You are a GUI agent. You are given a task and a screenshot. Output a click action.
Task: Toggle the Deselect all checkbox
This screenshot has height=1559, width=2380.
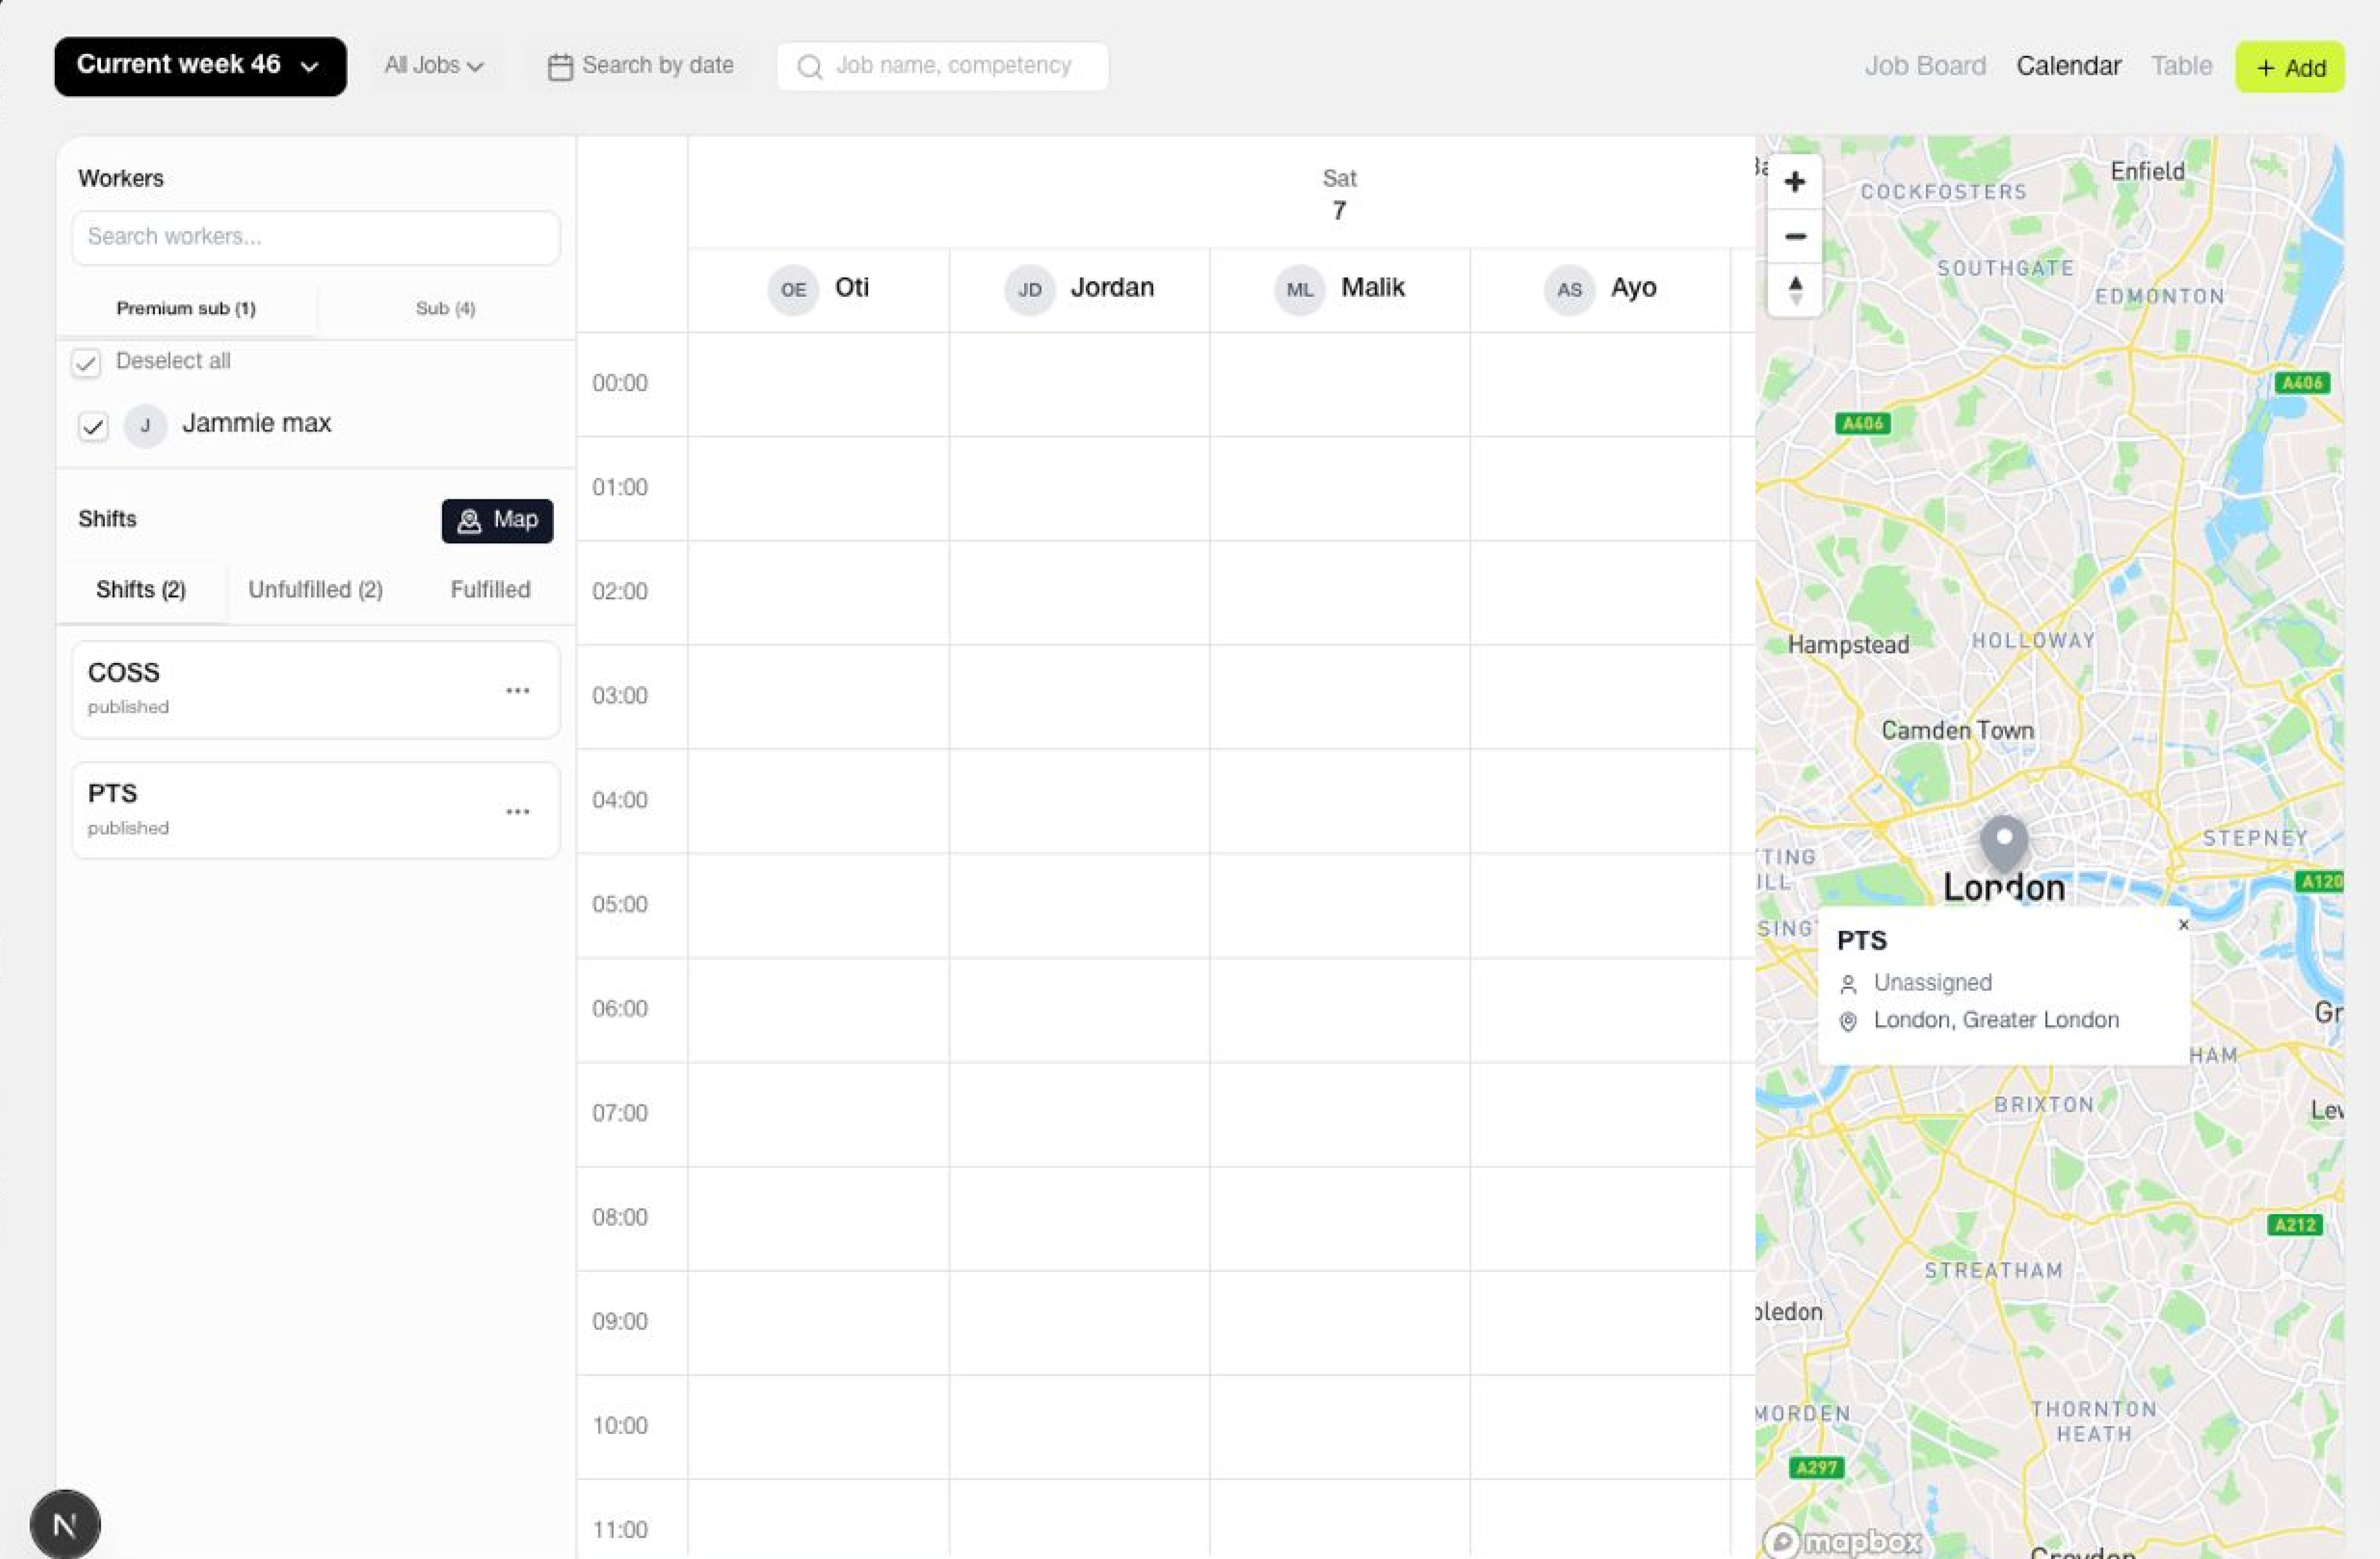[x=86, y=362]
